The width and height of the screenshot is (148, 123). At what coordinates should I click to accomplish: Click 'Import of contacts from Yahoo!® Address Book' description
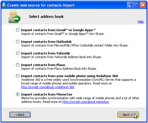[62, 57]
